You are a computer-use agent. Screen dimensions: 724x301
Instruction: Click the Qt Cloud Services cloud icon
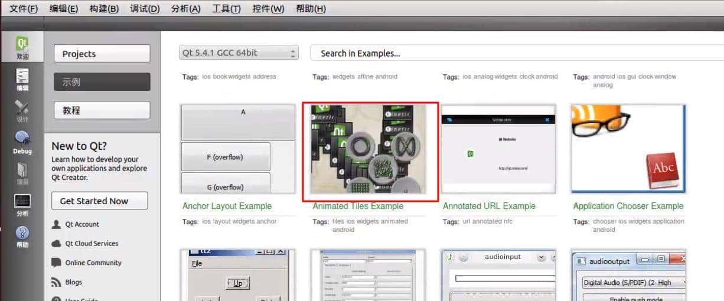point(57,243)
